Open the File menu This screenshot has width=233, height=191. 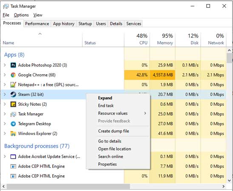click(x=6, y=15)
